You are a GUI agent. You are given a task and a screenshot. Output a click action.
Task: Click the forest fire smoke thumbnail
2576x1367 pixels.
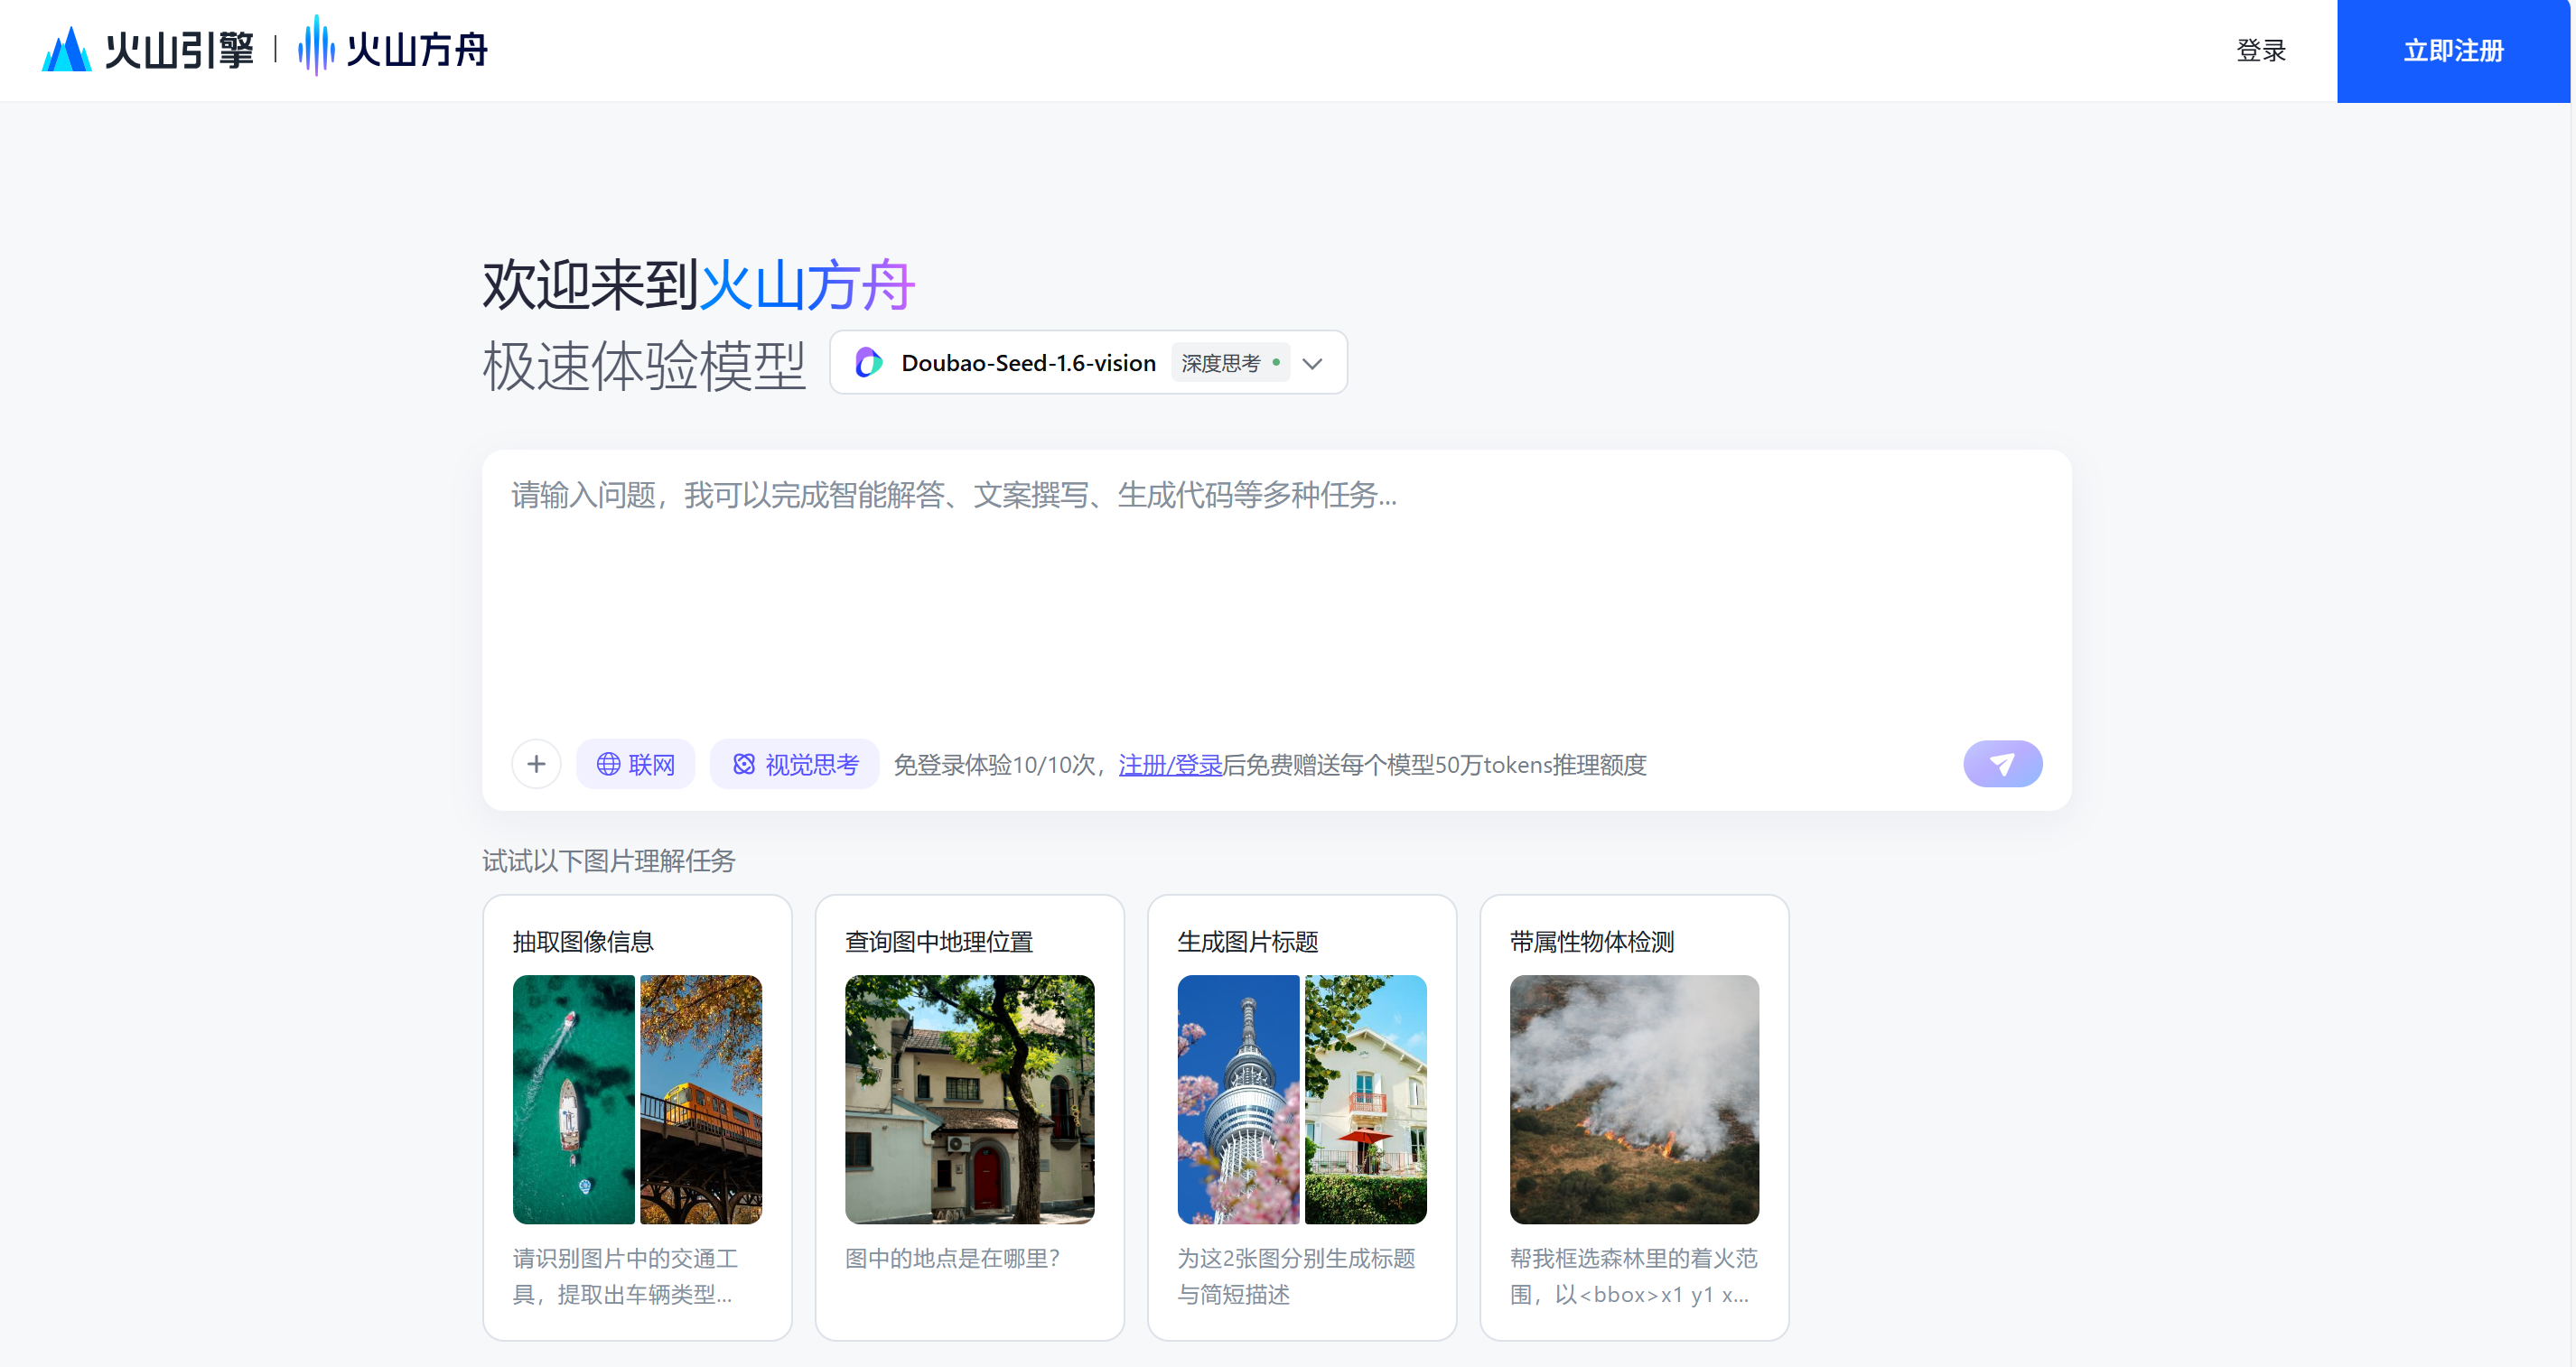click(x=1634, y=1099)
